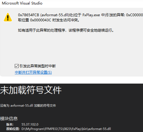
Task: Click the '原始位置:' label
Action: (13, 129)
